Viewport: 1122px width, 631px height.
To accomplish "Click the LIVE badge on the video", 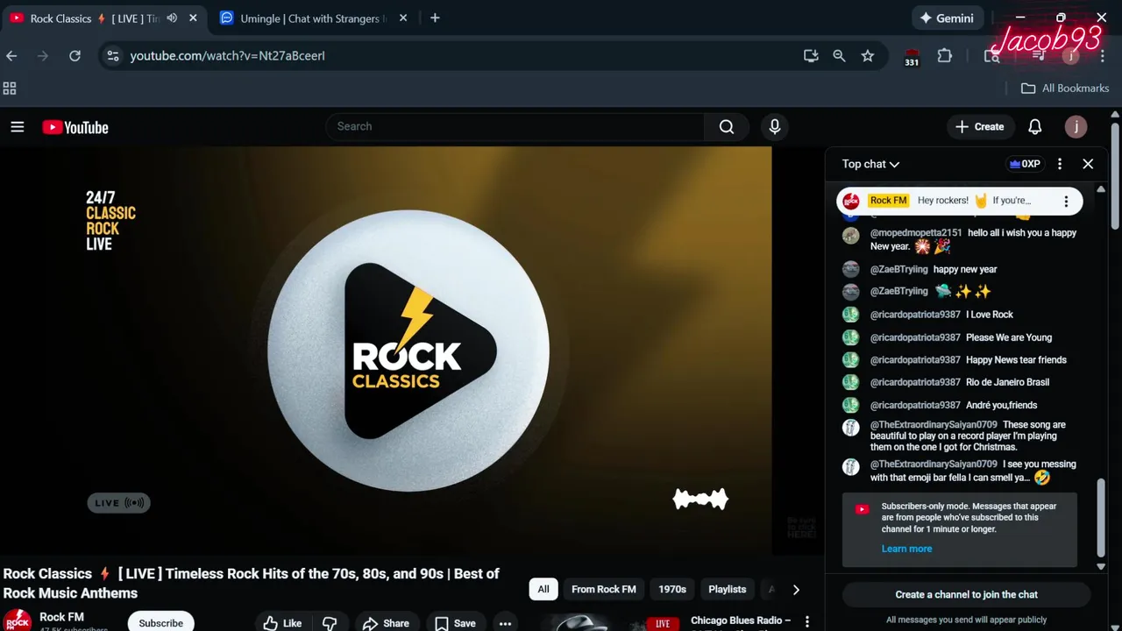I will (119, 503).
